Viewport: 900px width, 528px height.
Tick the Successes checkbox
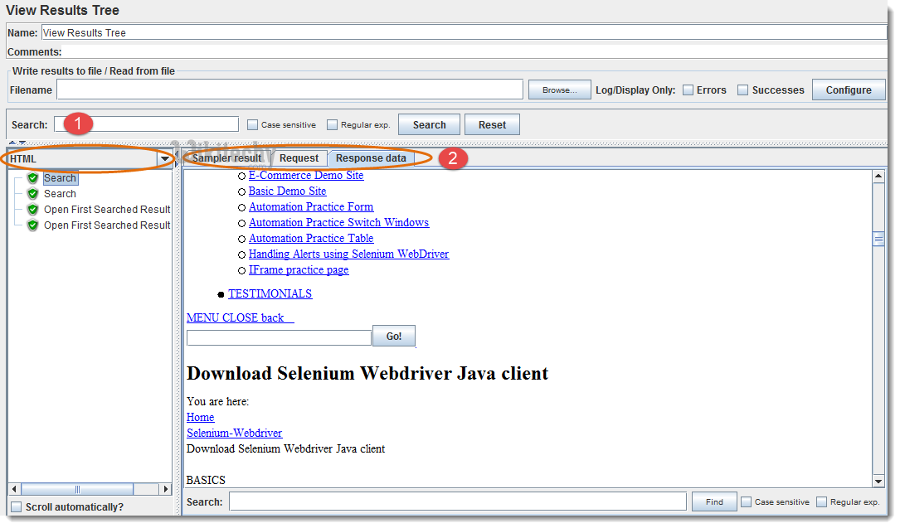(743, 90)
